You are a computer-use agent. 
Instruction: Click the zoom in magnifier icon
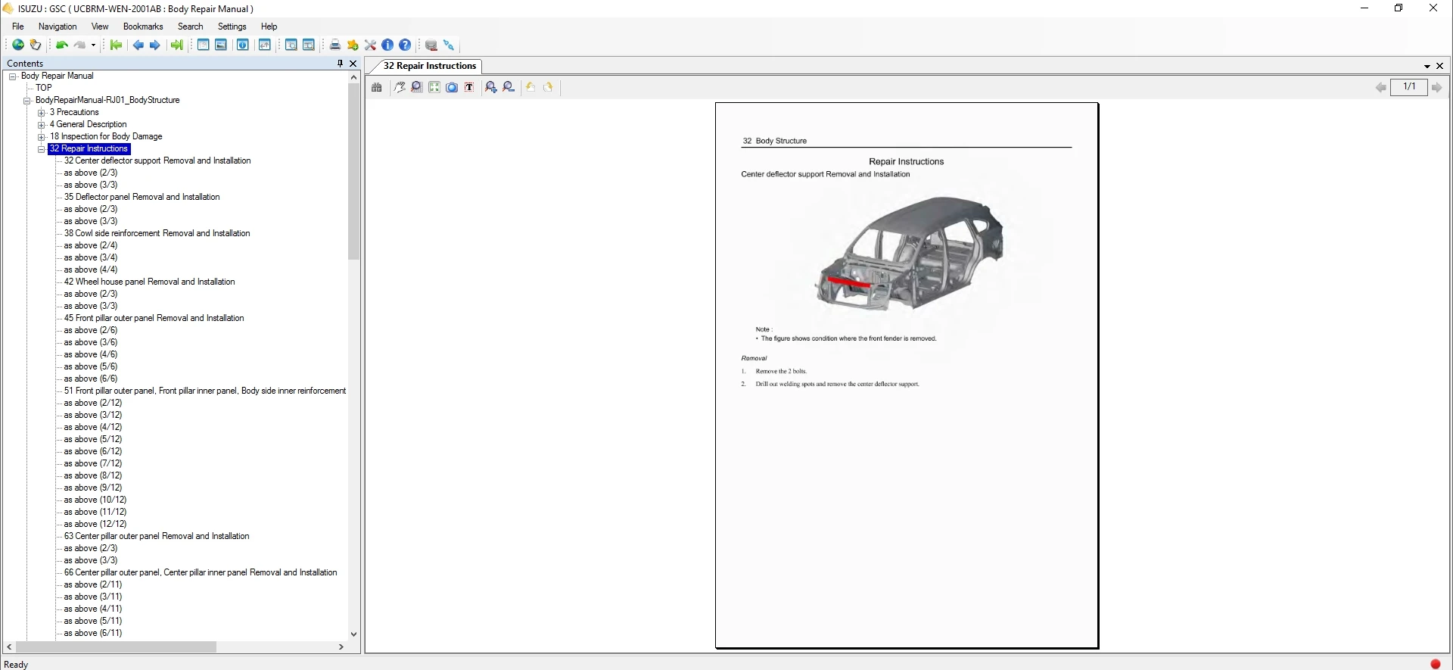pyautogui.click(x=491, y=88)
